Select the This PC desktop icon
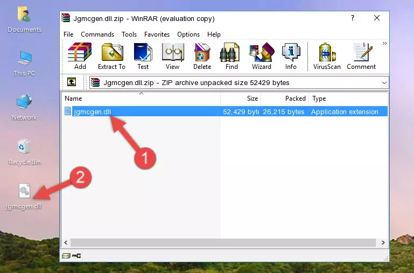414x273 pixels. [x=24, y=64]
